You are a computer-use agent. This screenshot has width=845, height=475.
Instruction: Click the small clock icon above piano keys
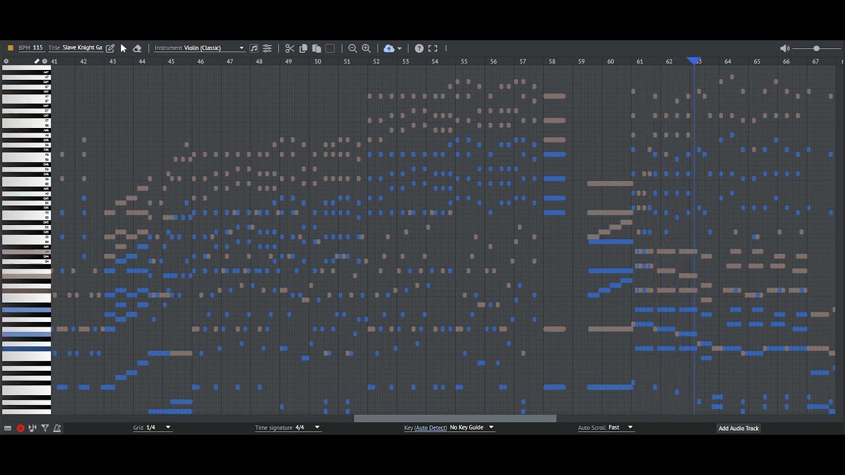[x=45, y=61]
